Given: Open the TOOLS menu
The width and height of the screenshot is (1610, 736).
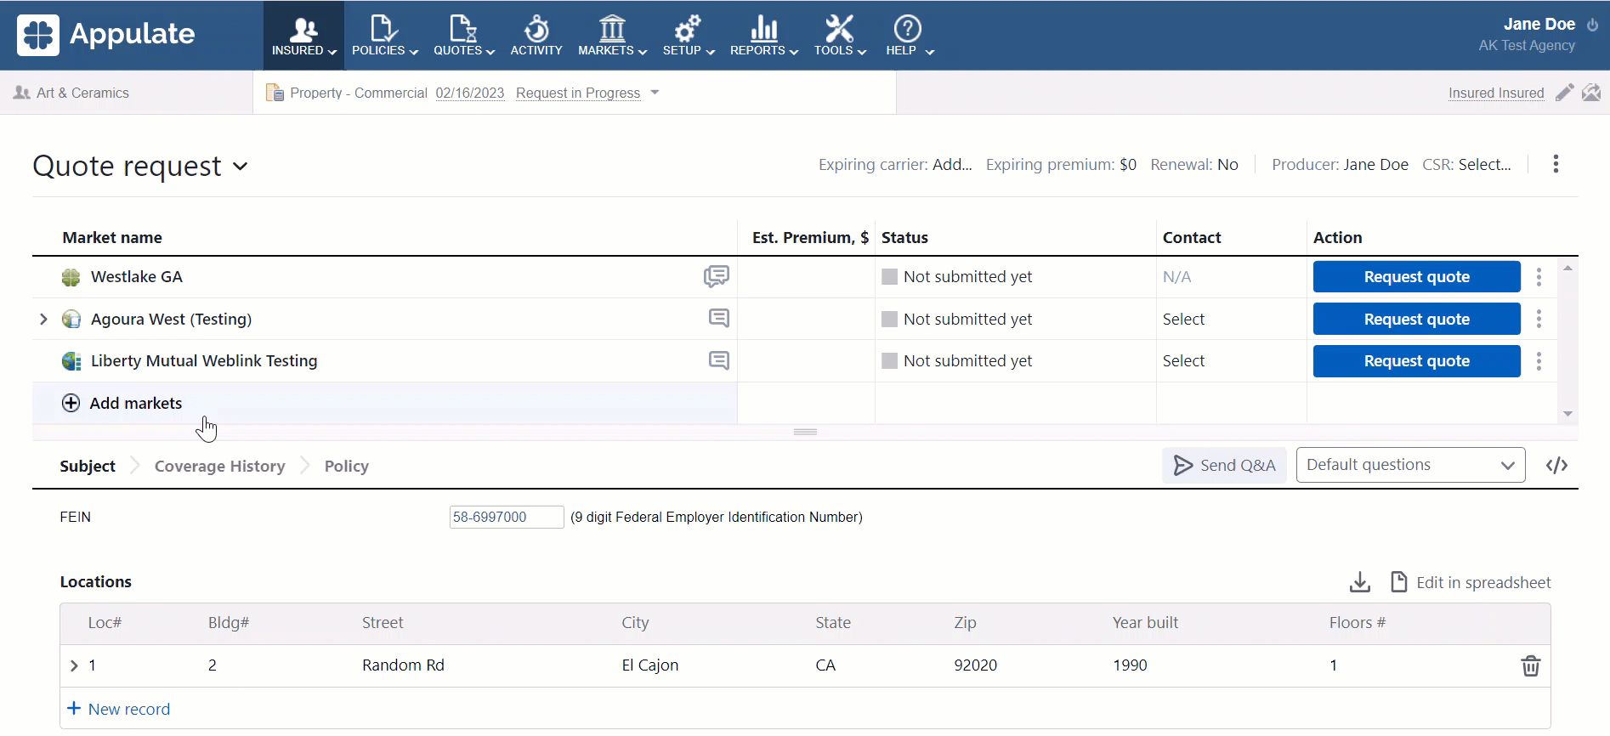Looking at the screenshot, I should click(x=840, y=36).
